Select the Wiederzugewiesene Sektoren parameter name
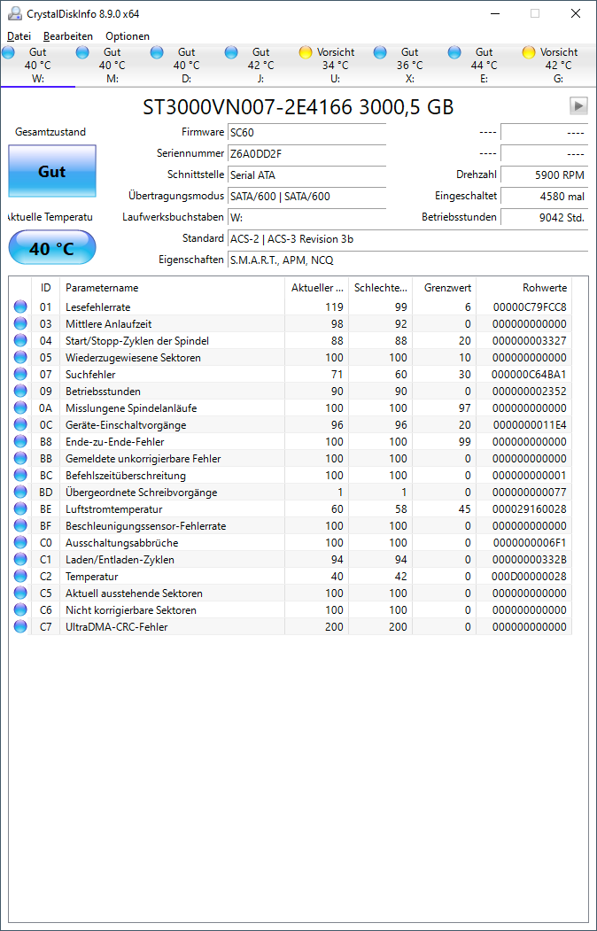The width and height of the screenshot is (597, 931). 133,358
